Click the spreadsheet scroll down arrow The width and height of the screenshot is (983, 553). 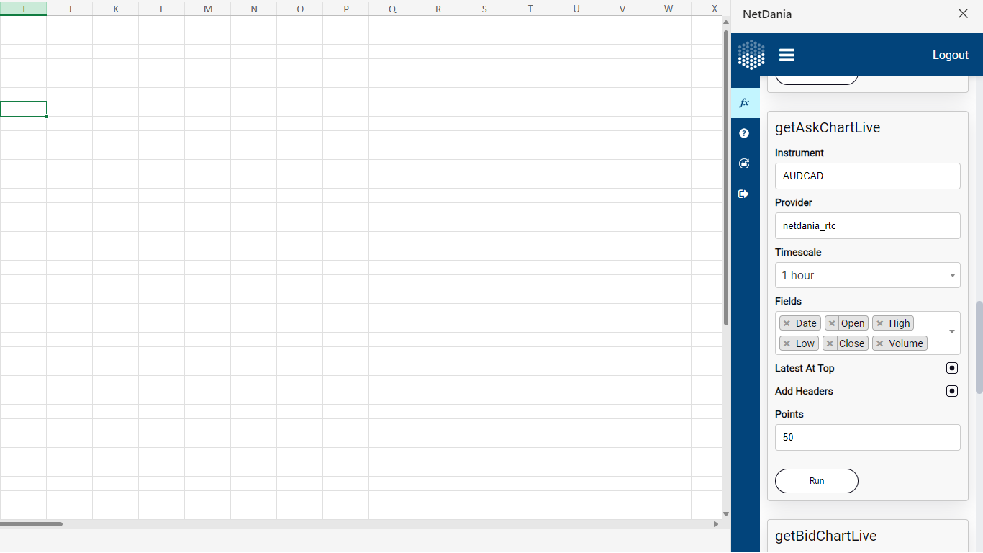(726, 514)
